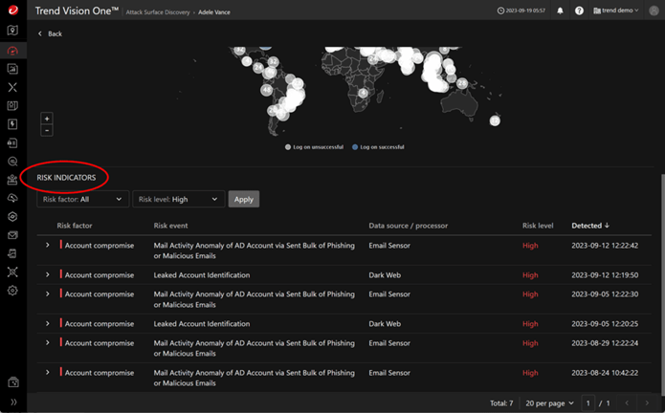Toggle 'Log on successful' legend item
This screenshot has height=413, width=665.
[378, 147]
